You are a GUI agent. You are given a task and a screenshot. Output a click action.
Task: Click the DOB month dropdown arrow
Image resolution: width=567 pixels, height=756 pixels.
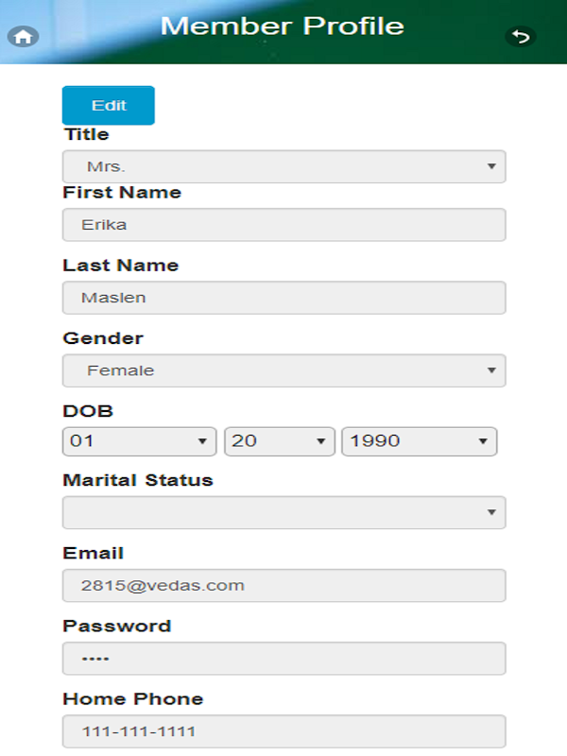pos(201,440)
